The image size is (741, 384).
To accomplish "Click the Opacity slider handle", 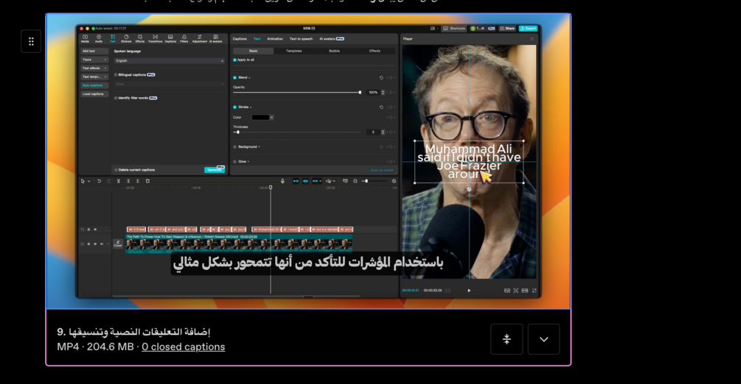I will click(x=360, y=93).
